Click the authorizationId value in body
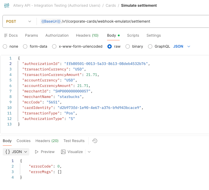The width and height of the screenshot is (209, 190). 106,64
